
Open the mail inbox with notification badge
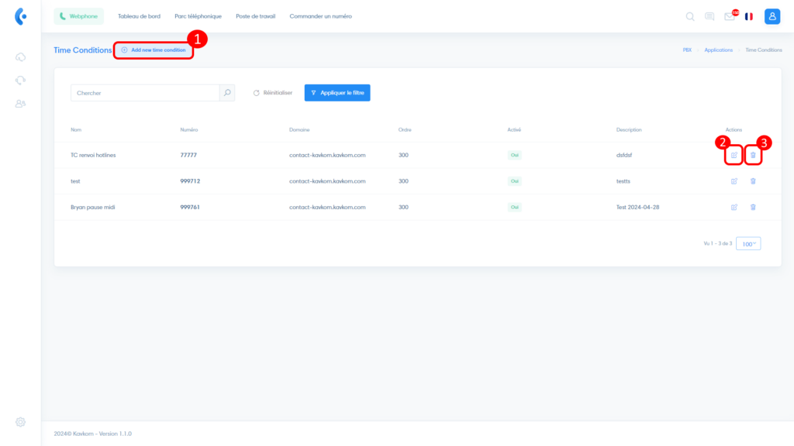click(729, 16)
